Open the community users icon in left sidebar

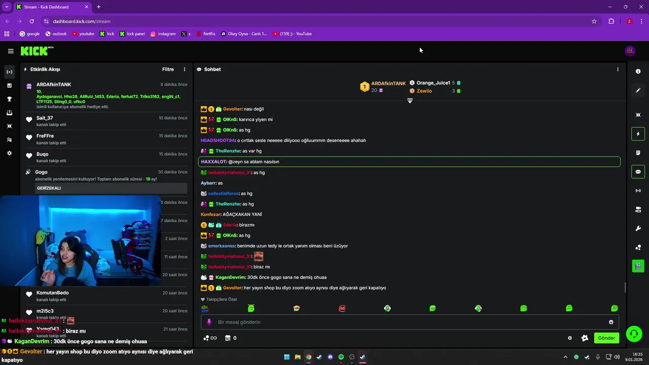coord(9,139)
